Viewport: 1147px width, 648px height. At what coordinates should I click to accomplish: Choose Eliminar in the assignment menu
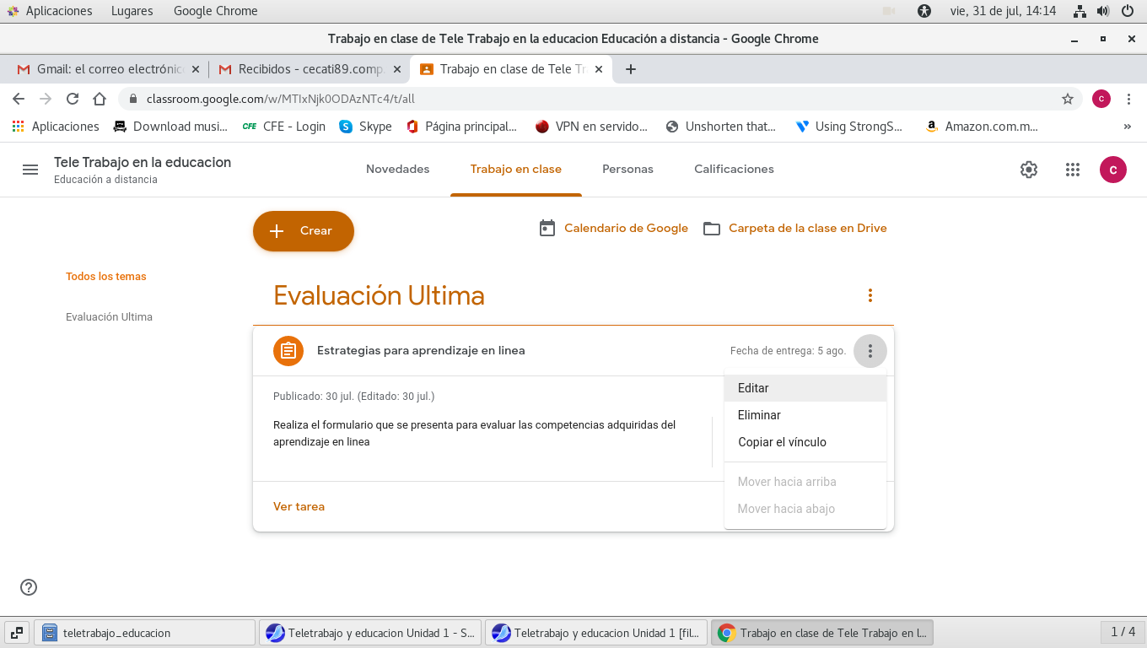click(x=759, y=415)
